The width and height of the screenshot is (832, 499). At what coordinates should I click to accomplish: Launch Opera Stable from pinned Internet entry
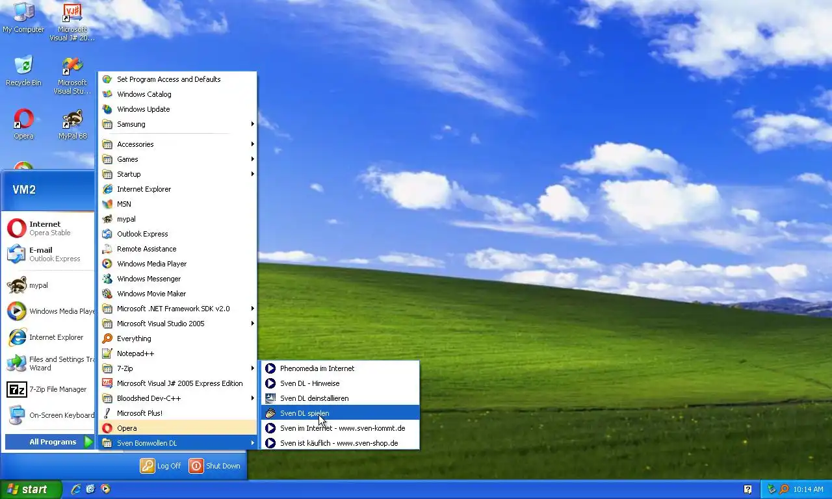click(x=49, y=228)
